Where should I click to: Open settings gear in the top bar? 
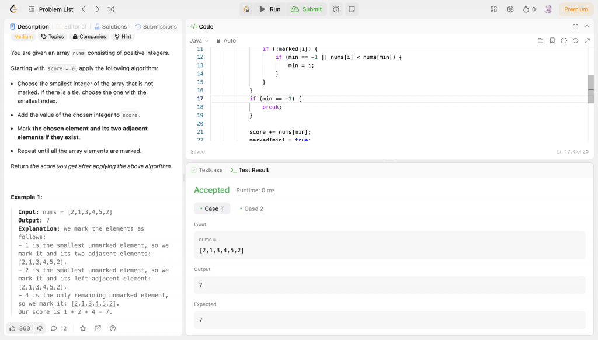(x=510, y=9)
